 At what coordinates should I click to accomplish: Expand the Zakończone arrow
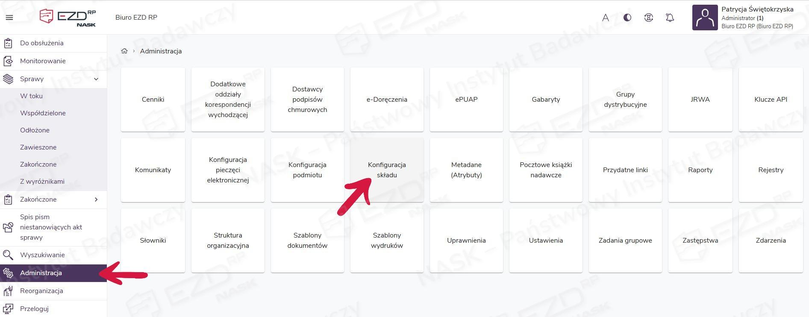[96, 200]
